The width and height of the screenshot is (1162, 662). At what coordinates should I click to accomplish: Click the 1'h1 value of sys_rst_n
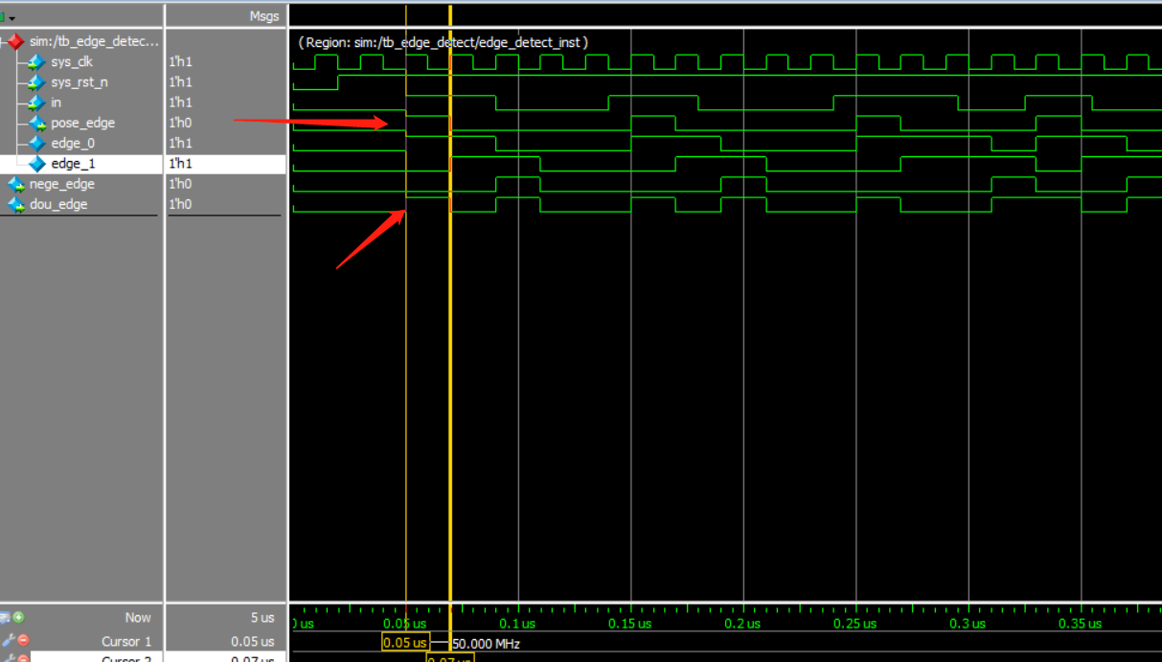pos(180,82)
